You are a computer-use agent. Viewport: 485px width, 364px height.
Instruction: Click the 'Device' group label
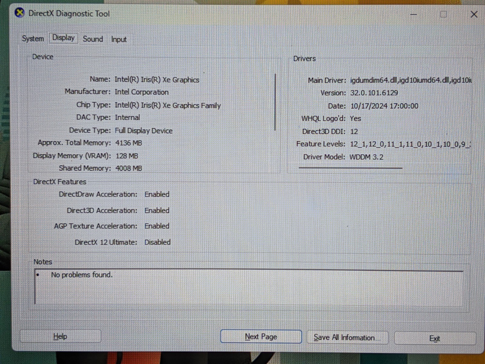[x=43, y=57]
